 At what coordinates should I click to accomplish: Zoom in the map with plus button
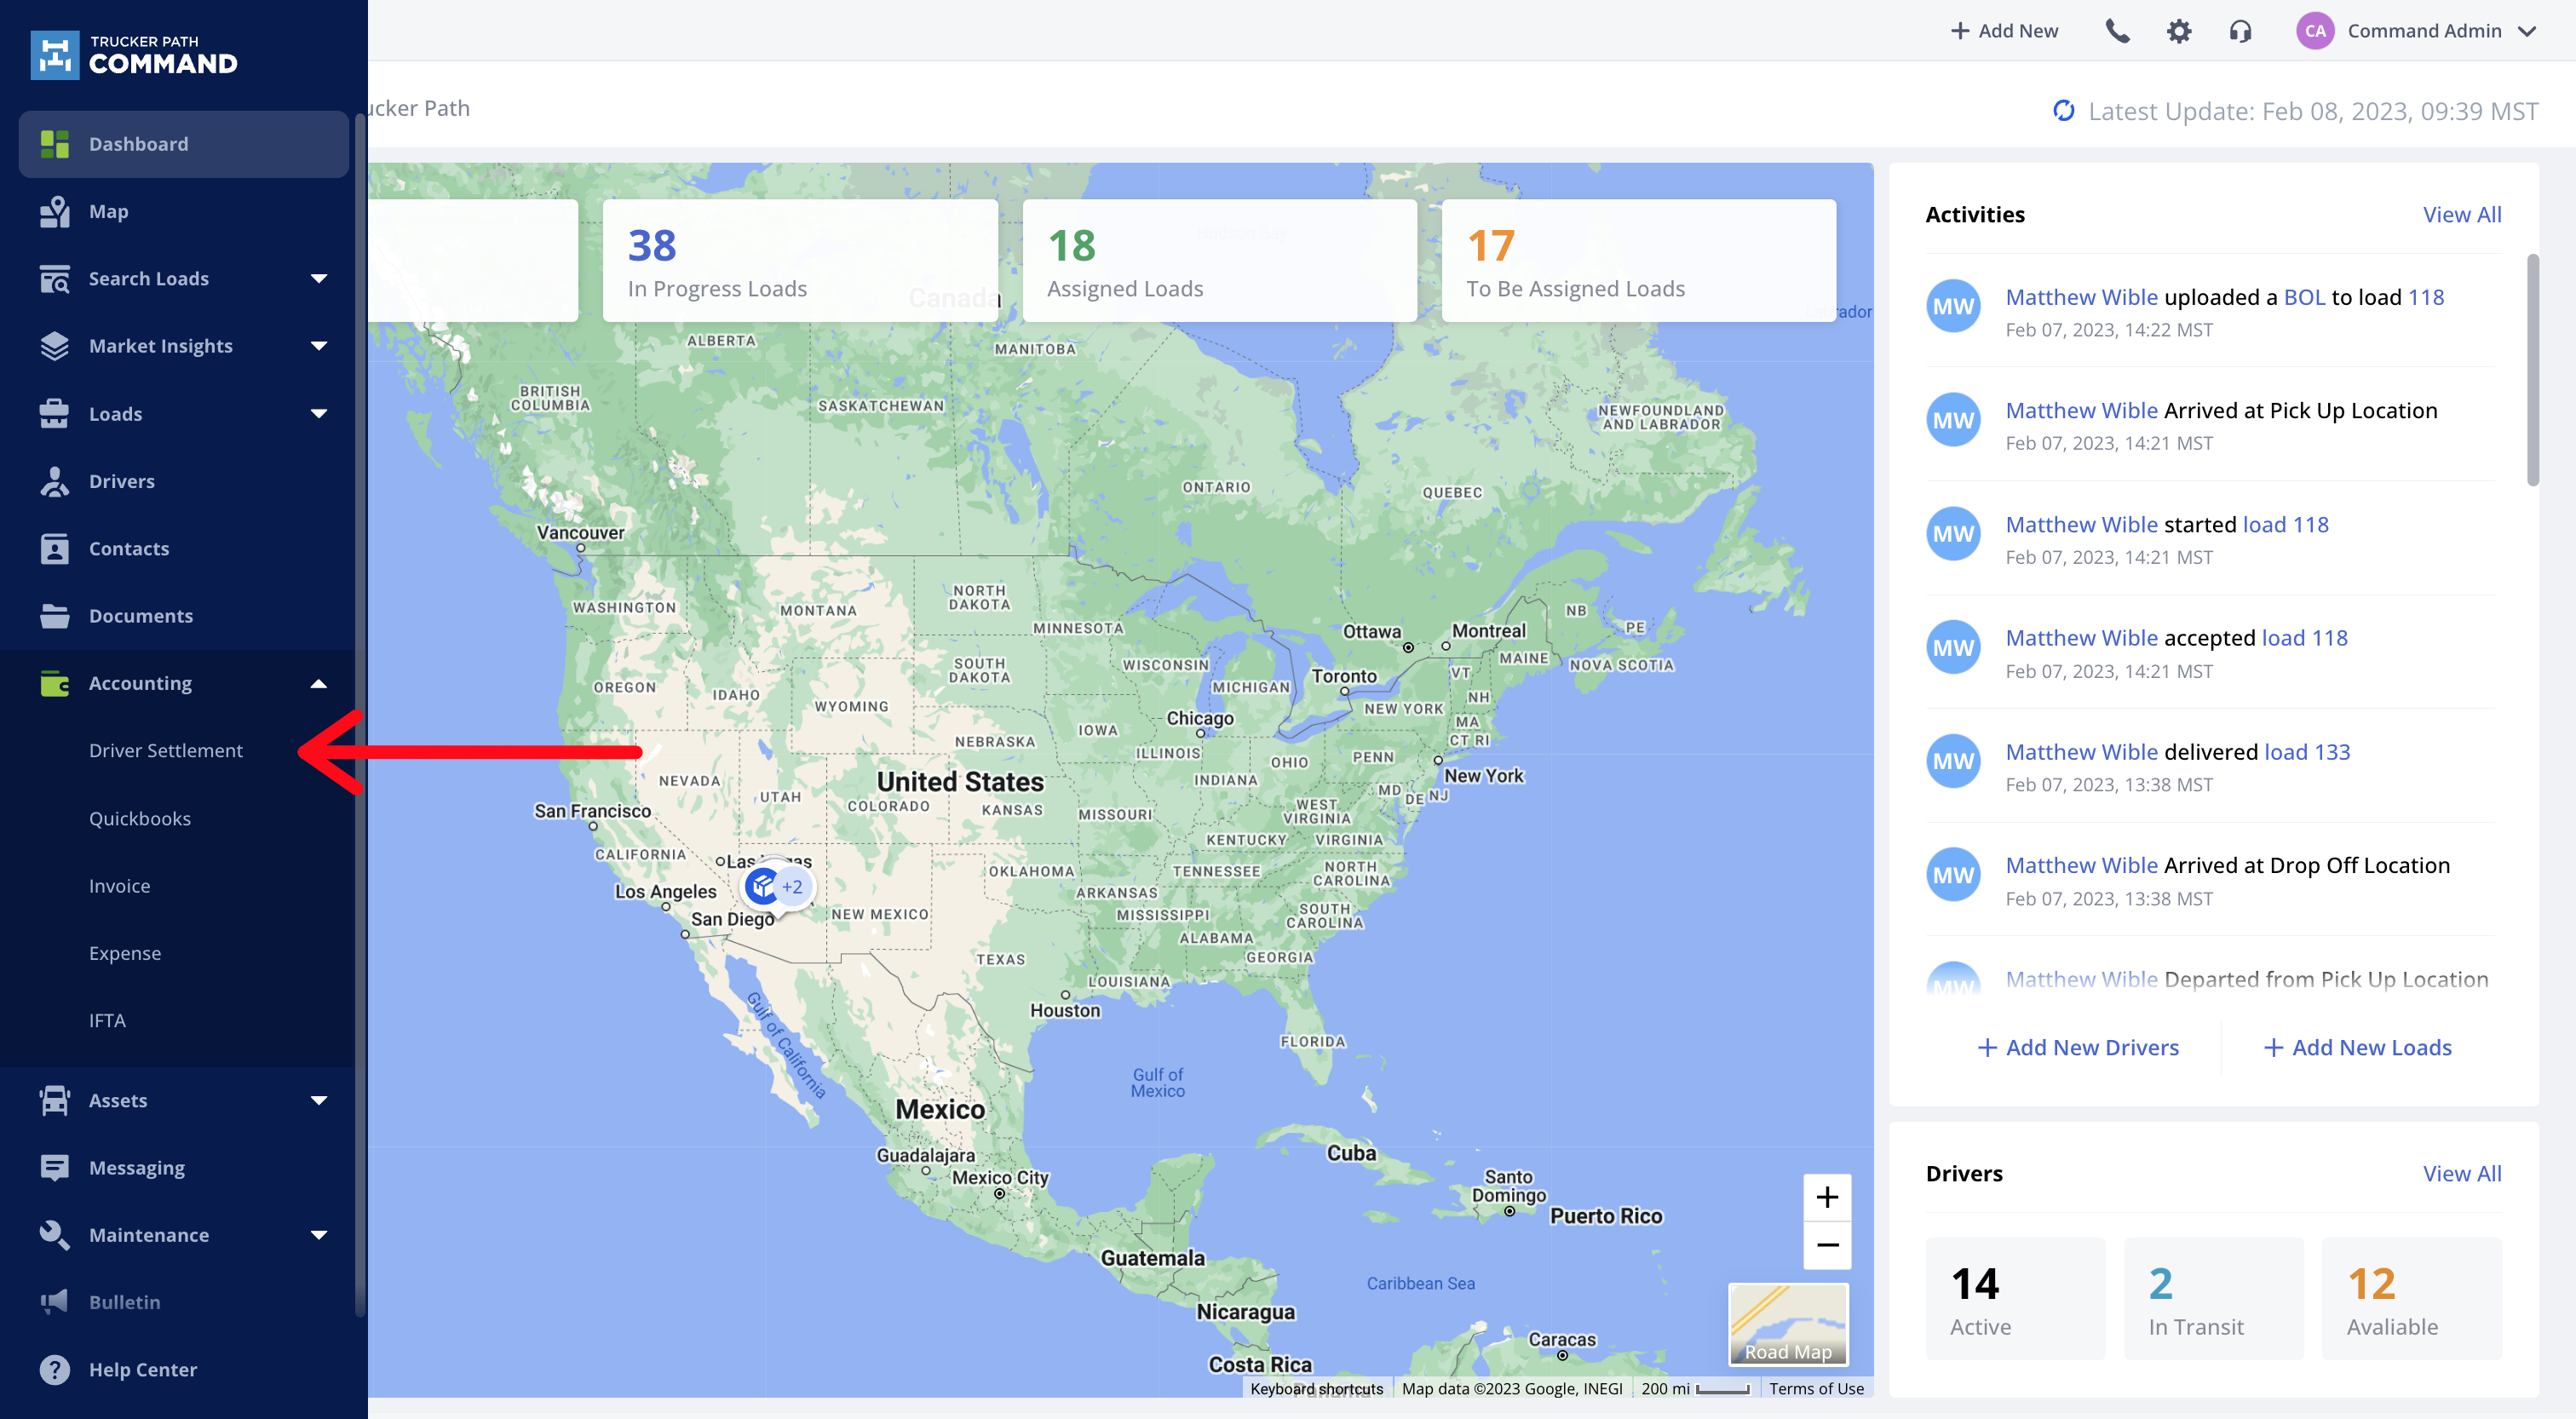1827,1197
